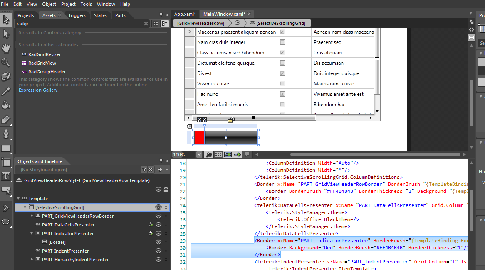This screenshot has height=270, width=485.
Task: Switch to the Triggers tab
Action: tap(77, 15)
